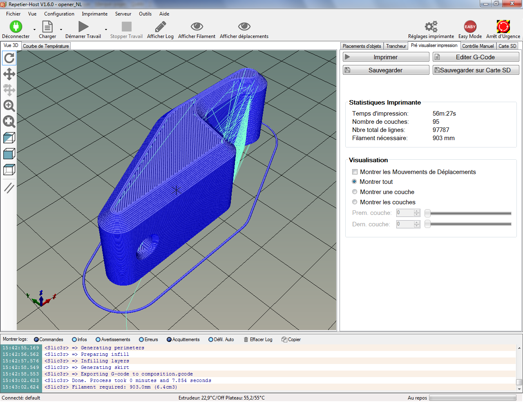Screen dimensions: 523x402
Task: Toggle the Afficher Log pencil icon
Action: [160, 27]
